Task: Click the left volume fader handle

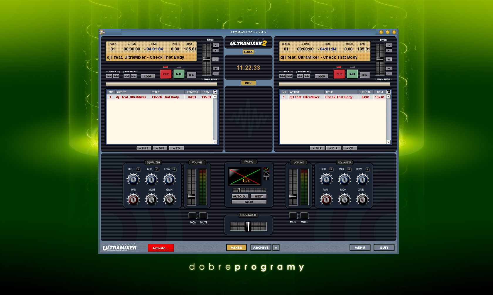Action: click(191, 196)
